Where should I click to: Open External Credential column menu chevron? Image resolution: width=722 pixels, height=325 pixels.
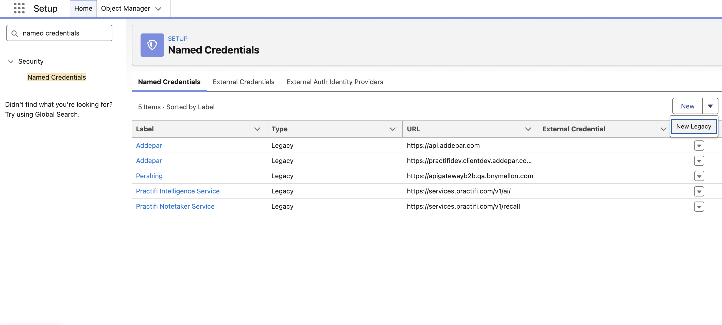coord(663,129)
